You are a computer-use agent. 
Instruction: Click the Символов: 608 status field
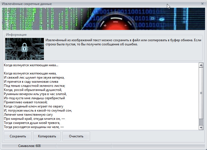pos(29,146)
